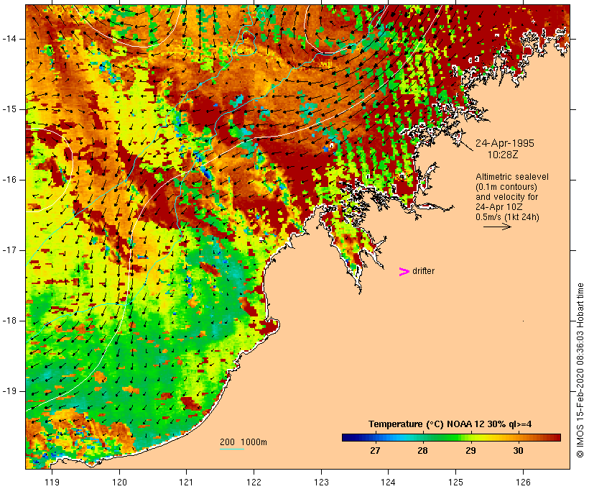Click the longitude axis label '122'
589x489 pixels.
[254, 482]
